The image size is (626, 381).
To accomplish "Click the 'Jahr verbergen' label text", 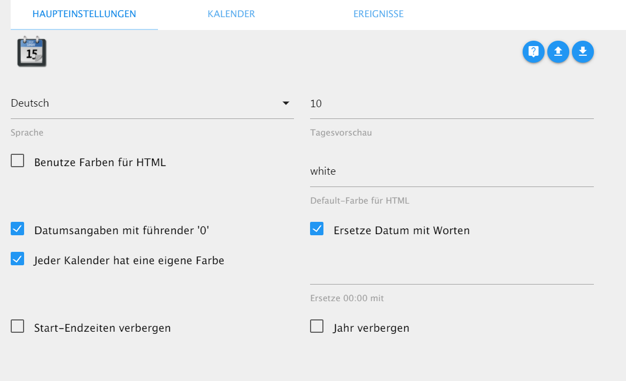I will point(371,328).
